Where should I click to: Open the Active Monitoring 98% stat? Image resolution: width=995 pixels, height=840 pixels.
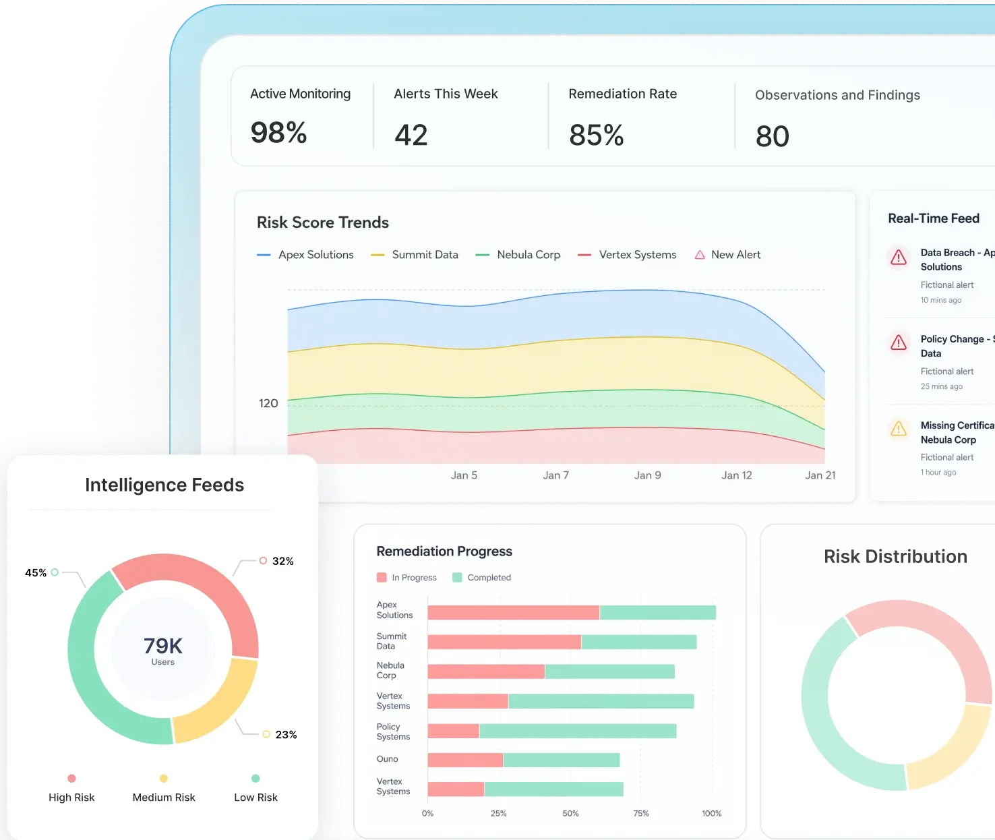click(301, 117)
